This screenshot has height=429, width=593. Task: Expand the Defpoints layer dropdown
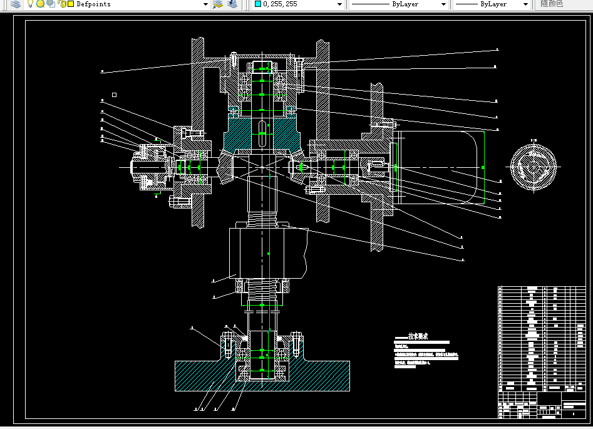click(205, 4)
